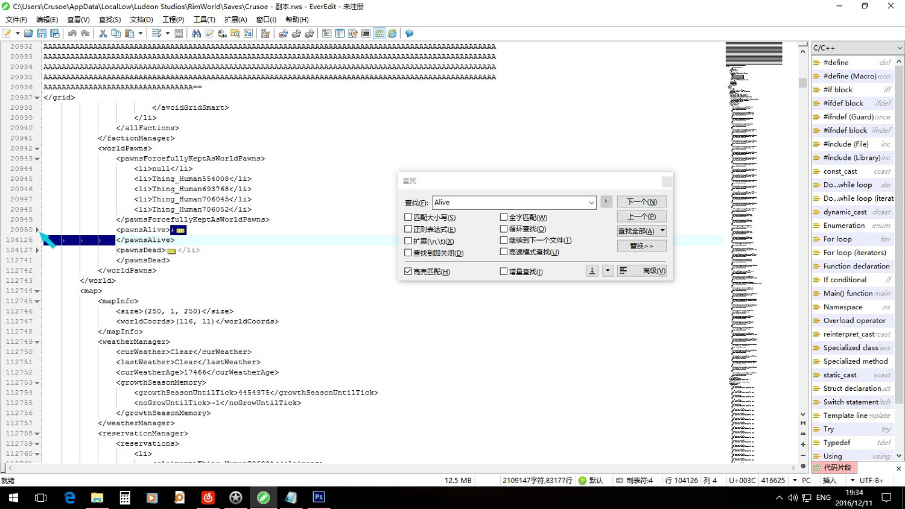Image resolution: width=905 pixels, height=509 pixels.
Task: Click the 替换>> replace button
Action: [x=641, y=246]
